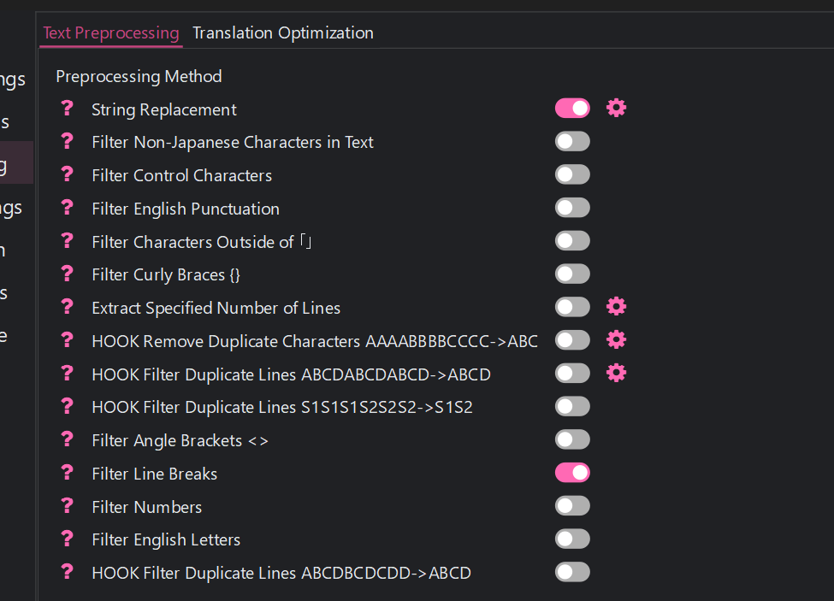Open String Replacement gear settings
The image size is (834, 601).
point(616,109)
